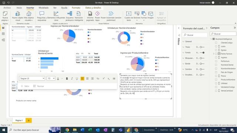Toggle the Encabezado switch
The image size is (237, 133).
[202, 75]
